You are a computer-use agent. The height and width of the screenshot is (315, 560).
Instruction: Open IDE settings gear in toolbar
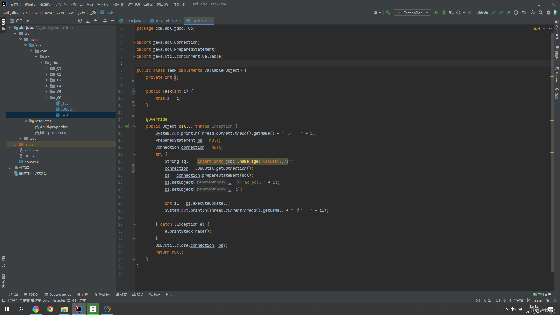click(548, 13)
